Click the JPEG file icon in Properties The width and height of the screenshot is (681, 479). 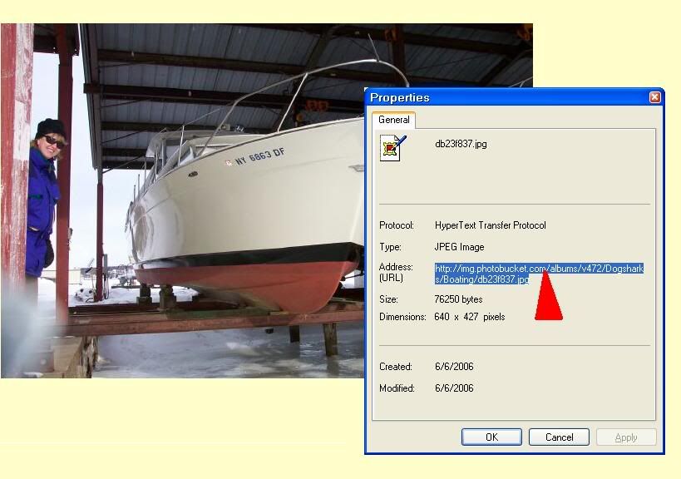coord(392,148)
